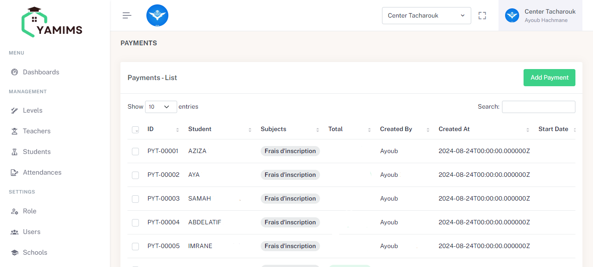The height and width of the screenshot is (267, 593).
Task: Click the Schools sidebar icon
Action: (x=14, y=252)
